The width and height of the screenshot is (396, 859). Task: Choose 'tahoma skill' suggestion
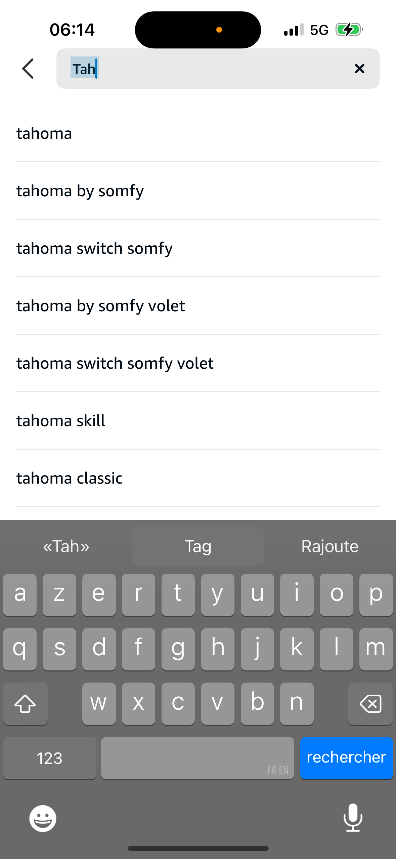[61, 421]
